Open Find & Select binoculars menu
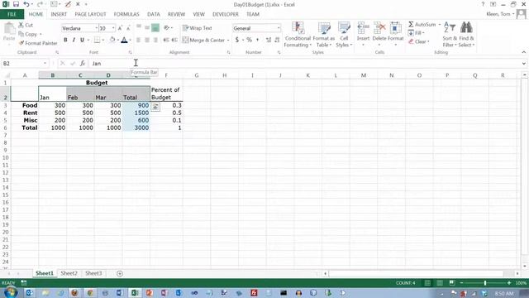 point(466,35)
